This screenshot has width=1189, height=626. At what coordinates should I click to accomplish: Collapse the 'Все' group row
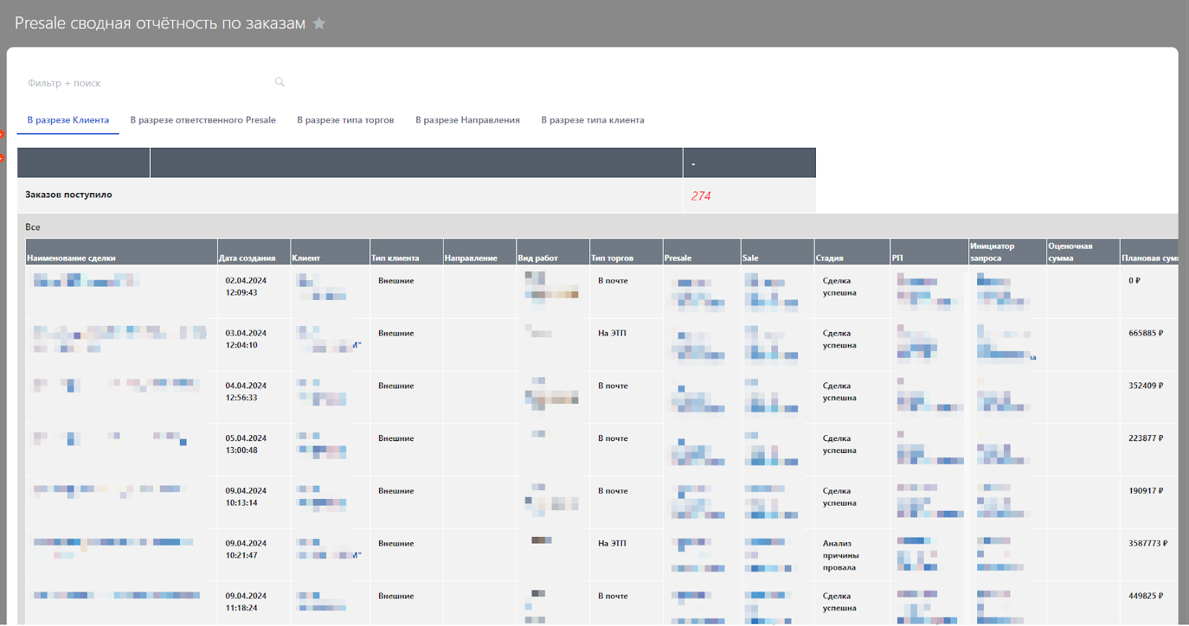[x=33, y=227]
